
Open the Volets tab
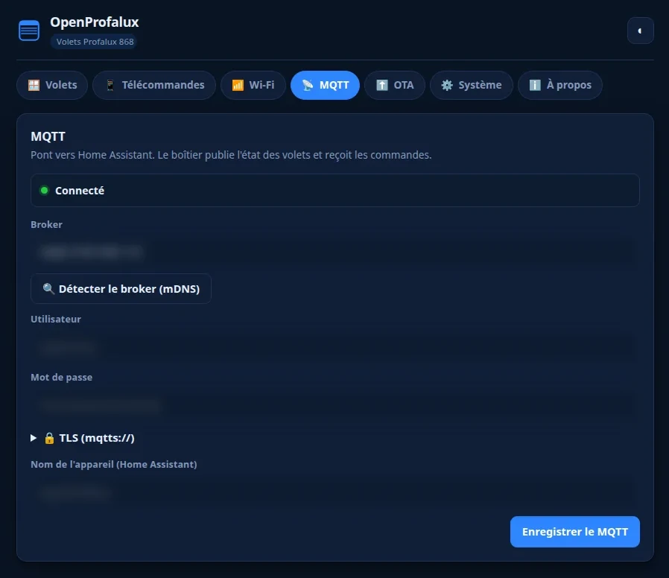[x=52, y=85]
